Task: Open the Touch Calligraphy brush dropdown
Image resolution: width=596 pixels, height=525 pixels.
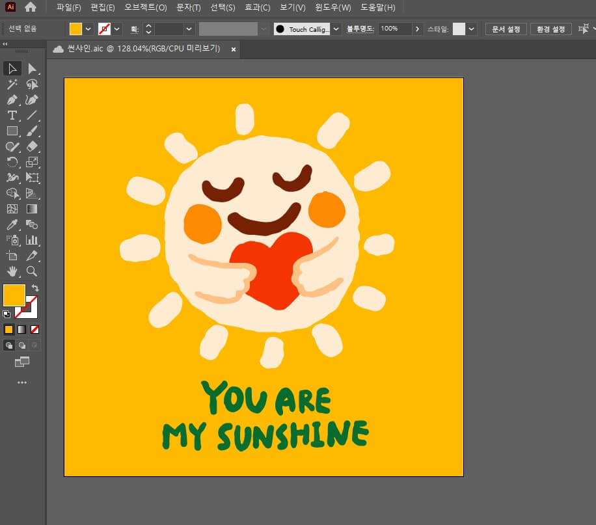Action: pyautogui.click(x=336, y=29)
